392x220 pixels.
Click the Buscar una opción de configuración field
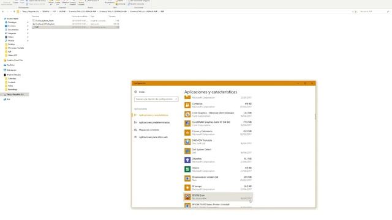tap(156, 99)
